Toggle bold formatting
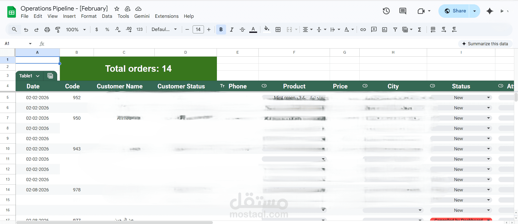Viewport: 518px width, 224px height. (221, 30)
